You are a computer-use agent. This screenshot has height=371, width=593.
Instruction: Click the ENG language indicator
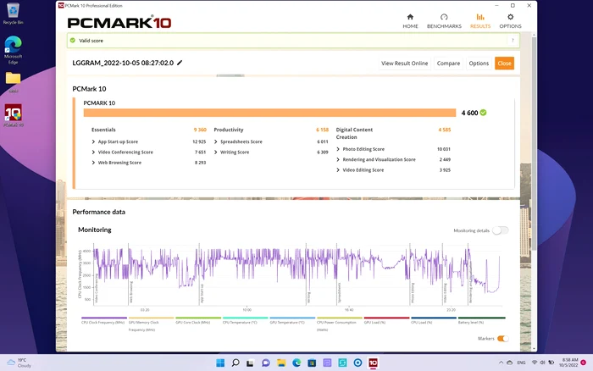[x=521, y=363]
